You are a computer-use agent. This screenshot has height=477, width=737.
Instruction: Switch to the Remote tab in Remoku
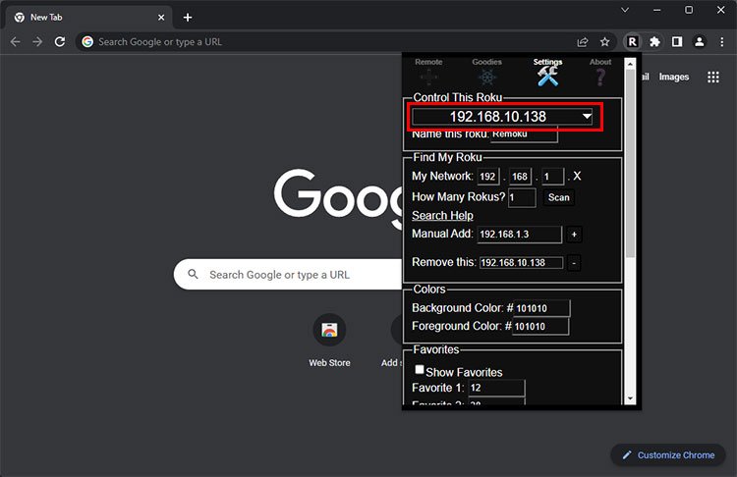428,73
